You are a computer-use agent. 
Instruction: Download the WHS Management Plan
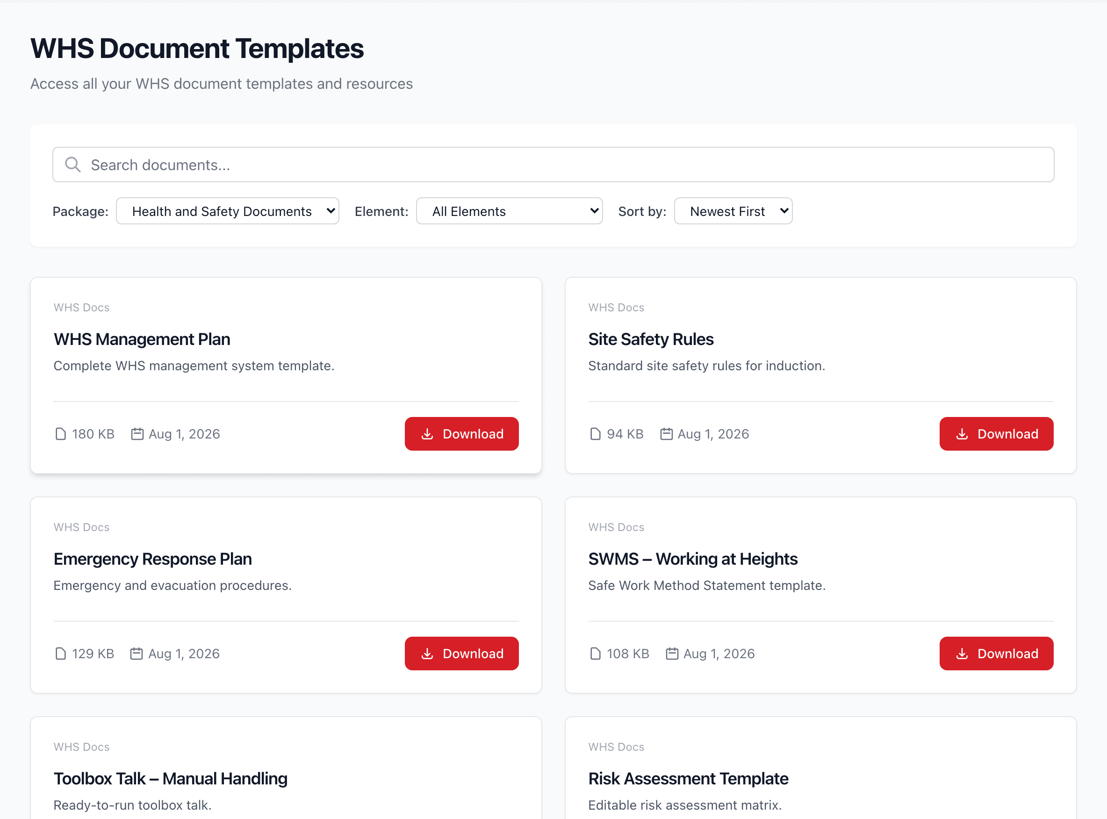(x=461, y=434)
